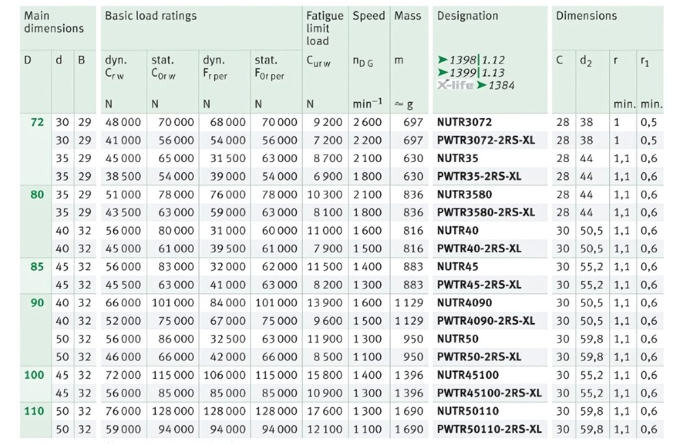The width and height of the screenshot is (686, 444).
Task: Click the 48 000 dynamic load value
Action: (x=123, y=122)
